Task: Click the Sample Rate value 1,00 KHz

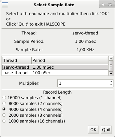Action: pos(85,50)
